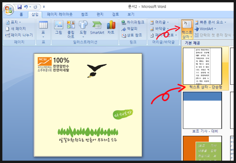Screen dimensions: 236x163
Task: Click the 기본 제공 gallery heading
Action: pyautogui.click(x=193, y=43)
